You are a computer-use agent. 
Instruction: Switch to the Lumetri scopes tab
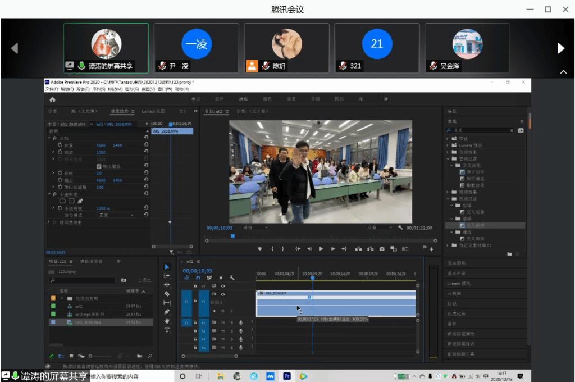[x=153, y=111]
